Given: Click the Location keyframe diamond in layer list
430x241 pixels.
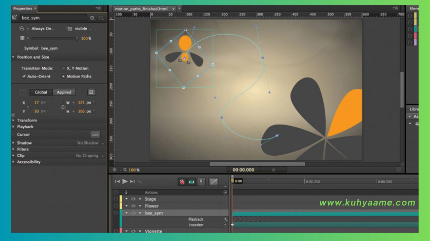Looking at the screenshot, I should 225,225.
